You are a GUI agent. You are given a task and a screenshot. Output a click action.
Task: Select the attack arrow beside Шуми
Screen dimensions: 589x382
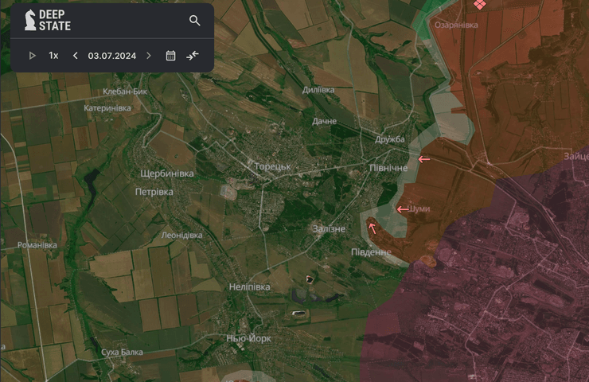tap(402, 209)
